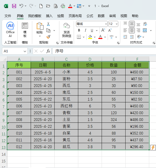
Task: Switch to the 公式 tab
Action: 90,16
